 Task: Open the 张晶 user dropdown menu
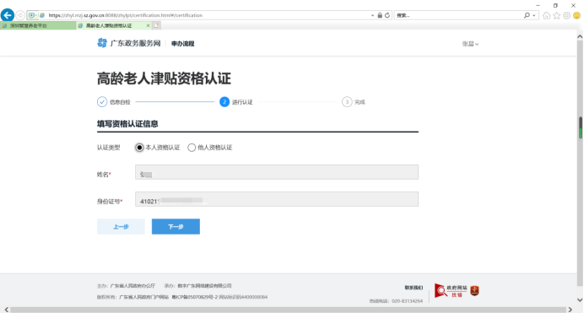coord(470,44)
